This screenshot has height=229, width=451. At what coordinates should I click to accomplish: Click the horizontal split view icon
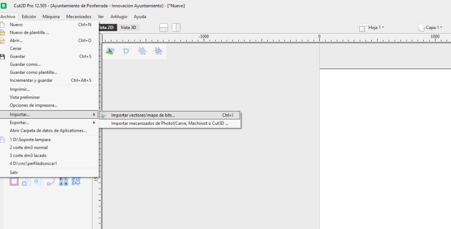point(164,28)
